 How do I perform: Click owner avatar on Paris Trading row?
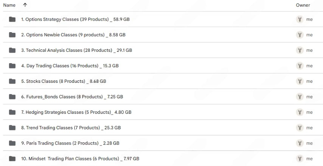(300, 143)
